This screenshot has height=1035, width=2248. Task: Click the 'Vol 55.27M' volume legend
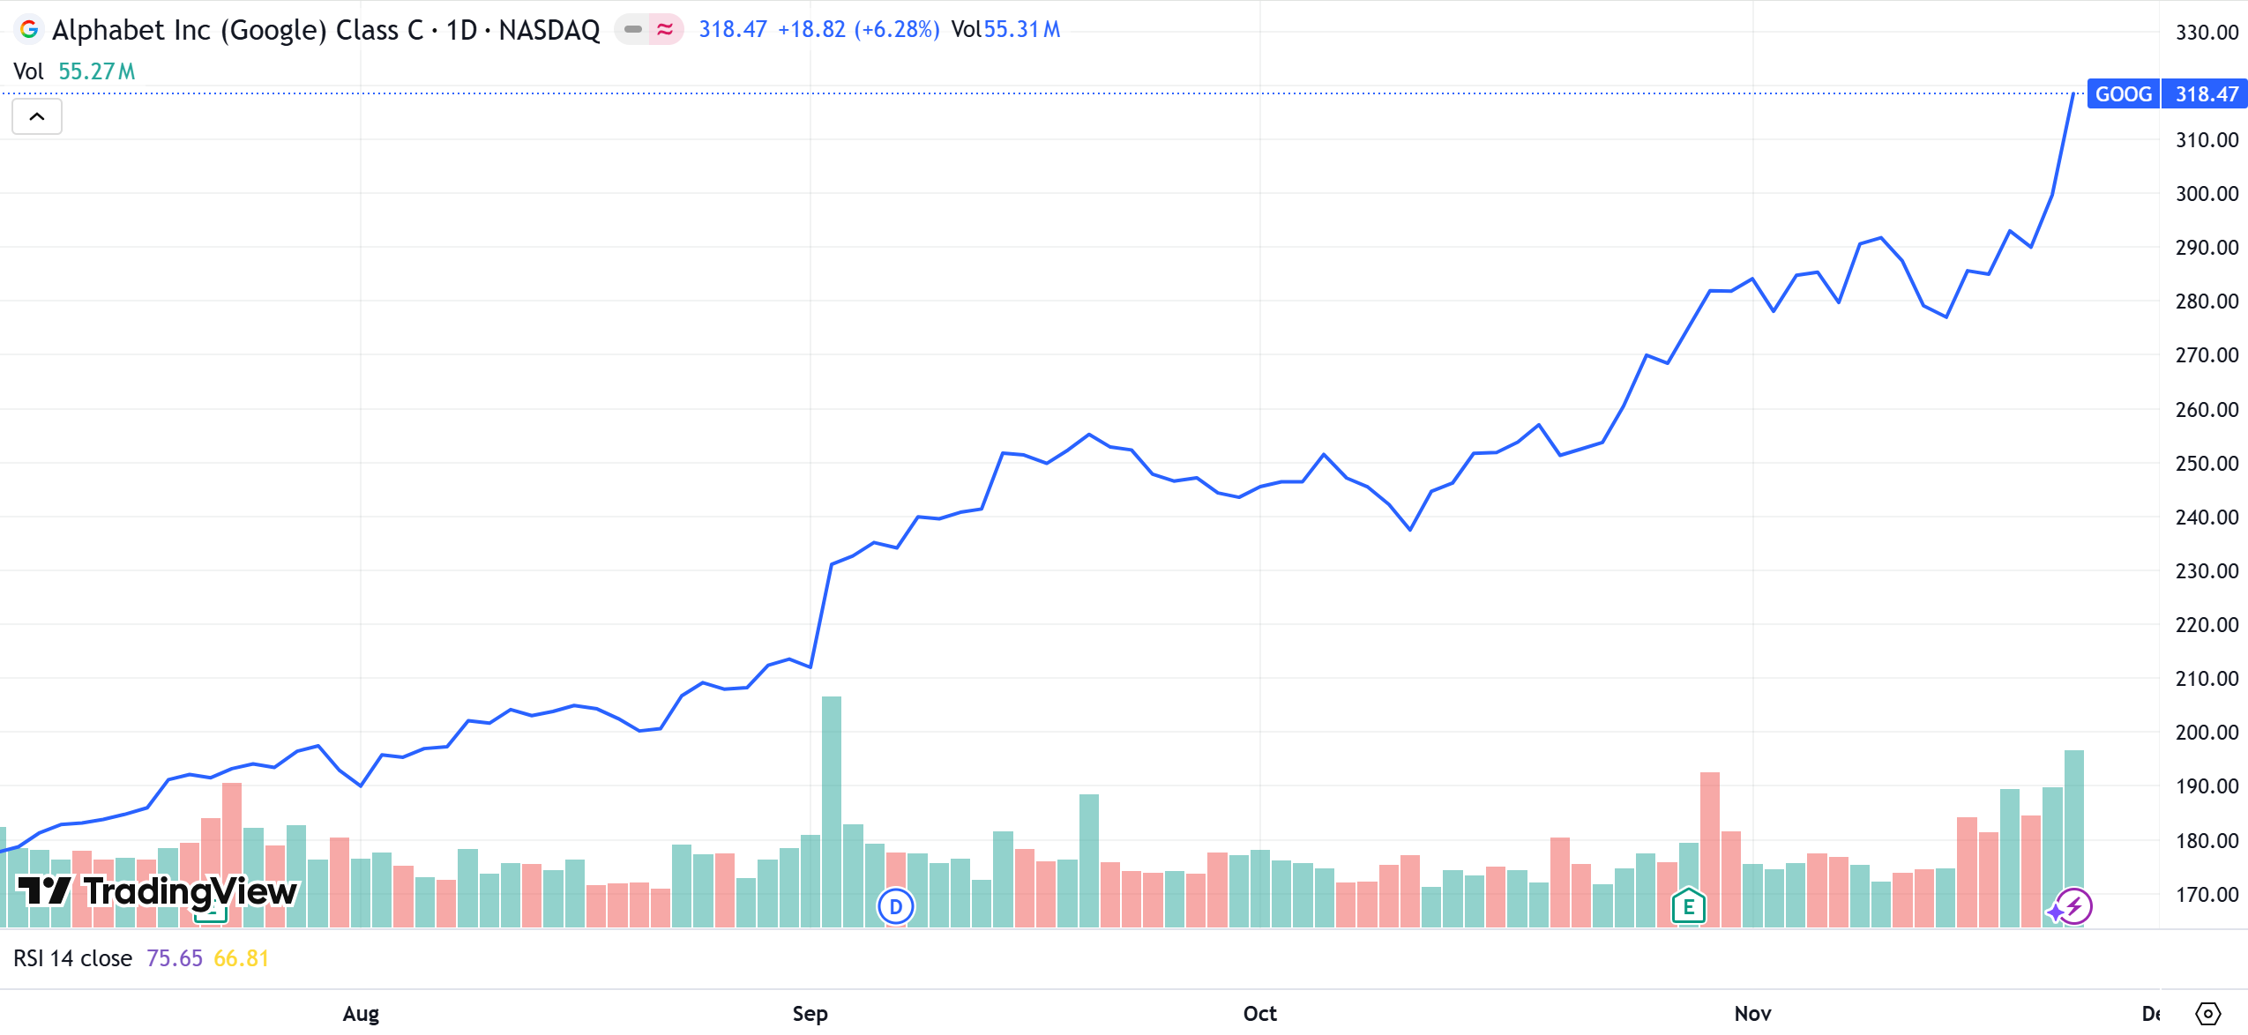pos(73,71)
